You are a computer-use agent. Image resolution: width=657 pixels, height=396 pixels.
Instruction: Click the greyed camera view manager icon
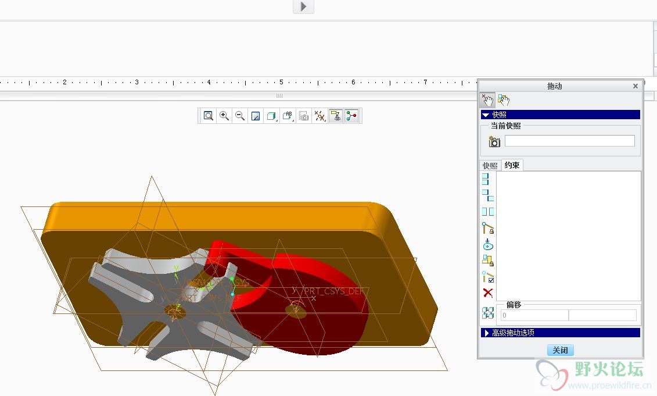pyautogui.click(x=304, y=116)
